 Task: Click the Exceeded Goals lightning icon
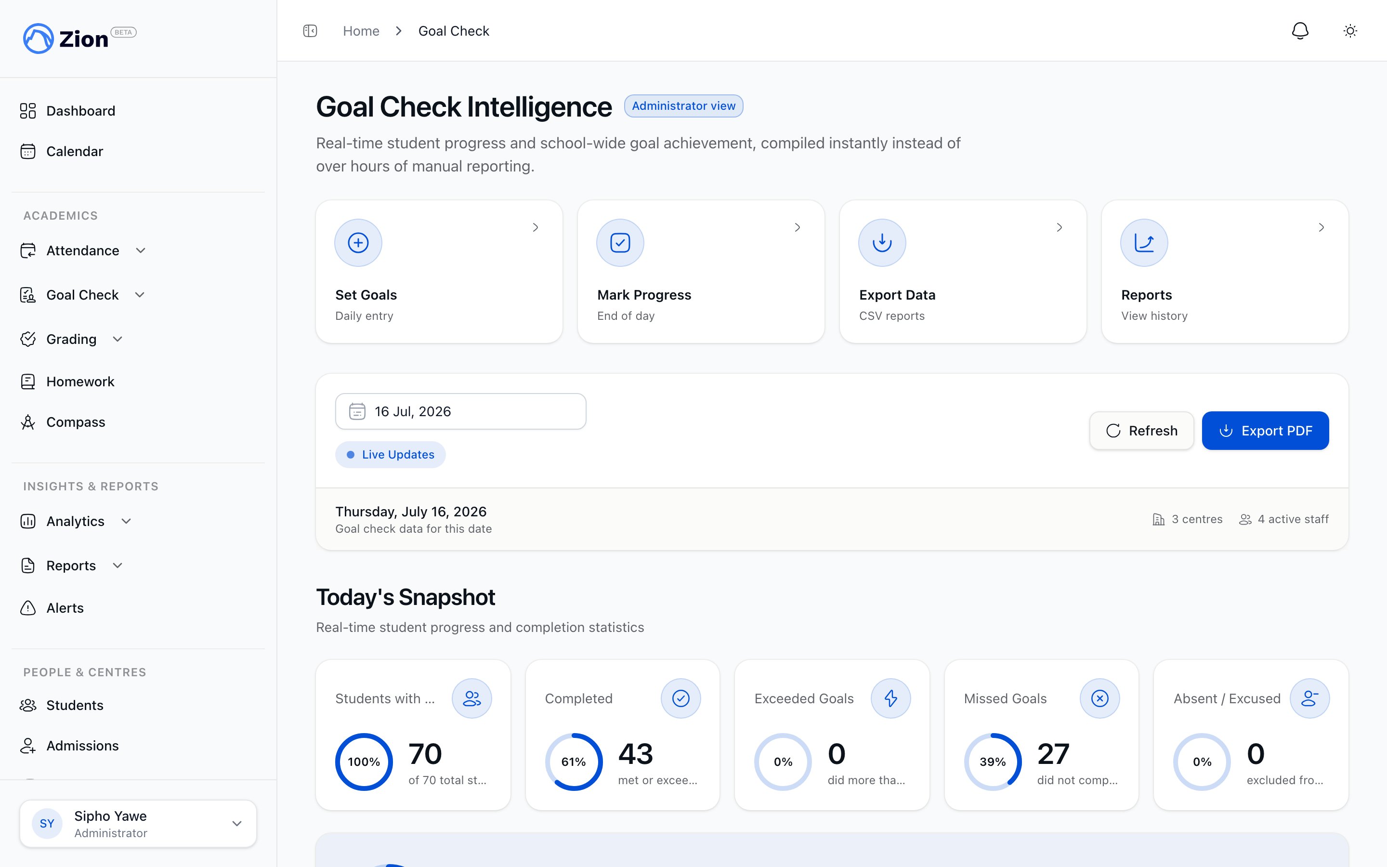(890, 698)
